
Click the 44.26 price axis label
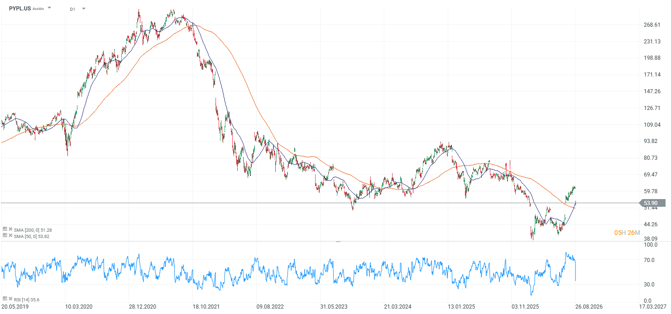click(650, 224)
